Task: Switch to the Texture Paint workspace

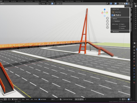Action: [x=29, y=1]
